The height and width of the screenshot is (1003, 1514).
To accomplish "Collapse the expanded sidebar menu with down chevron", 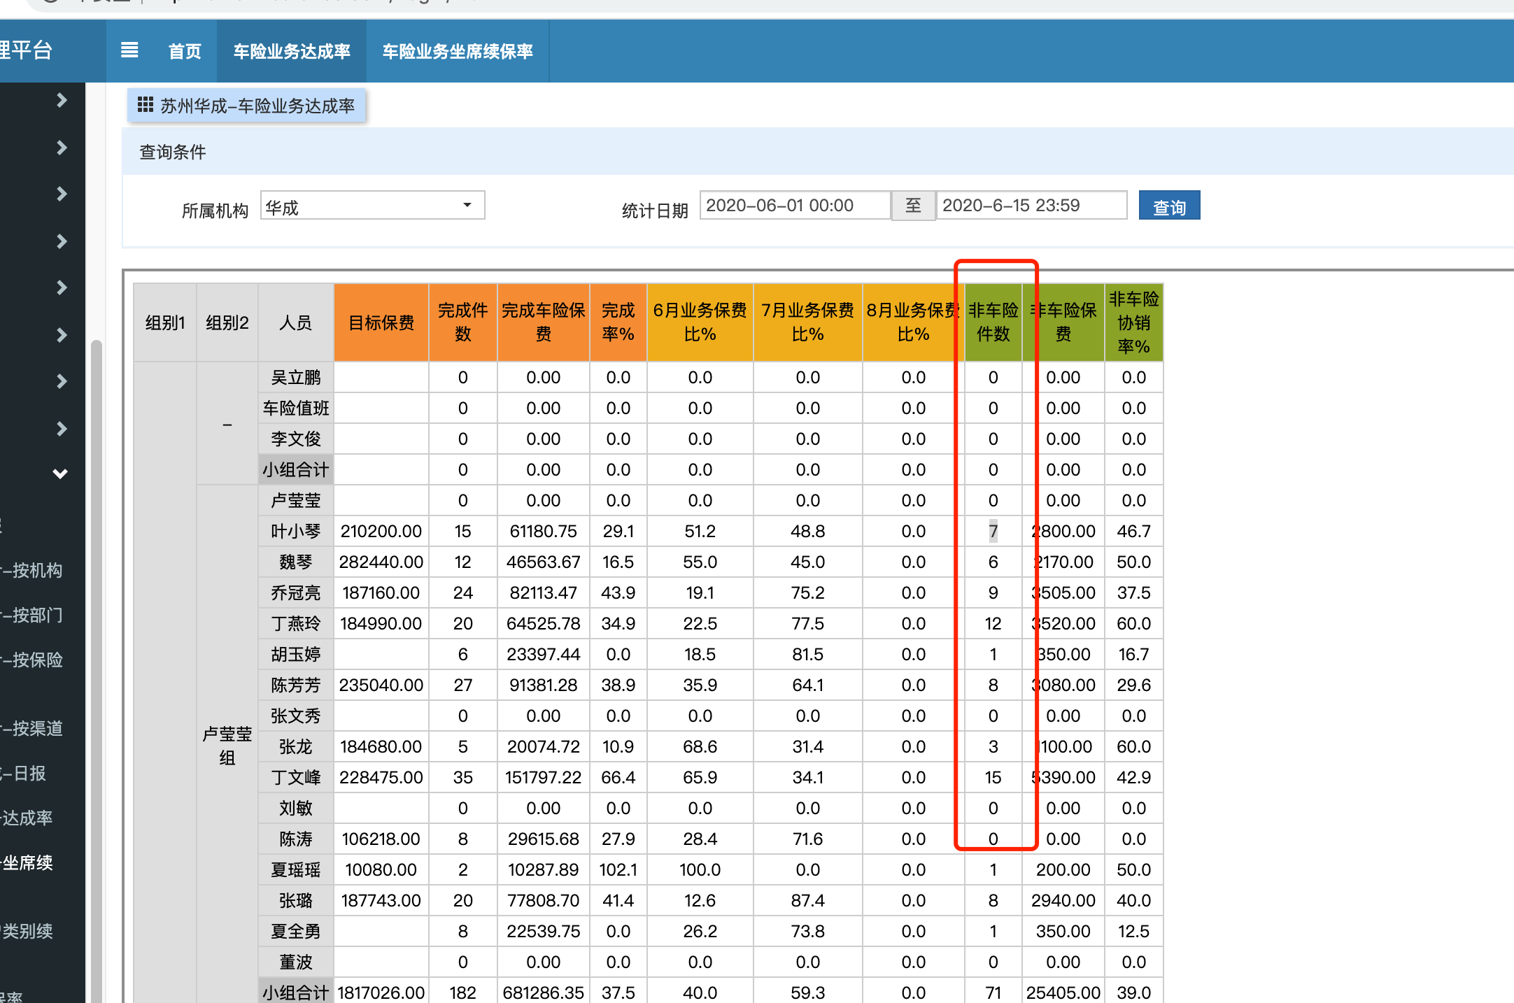I will pyautogui.click(x=60, y=474).
